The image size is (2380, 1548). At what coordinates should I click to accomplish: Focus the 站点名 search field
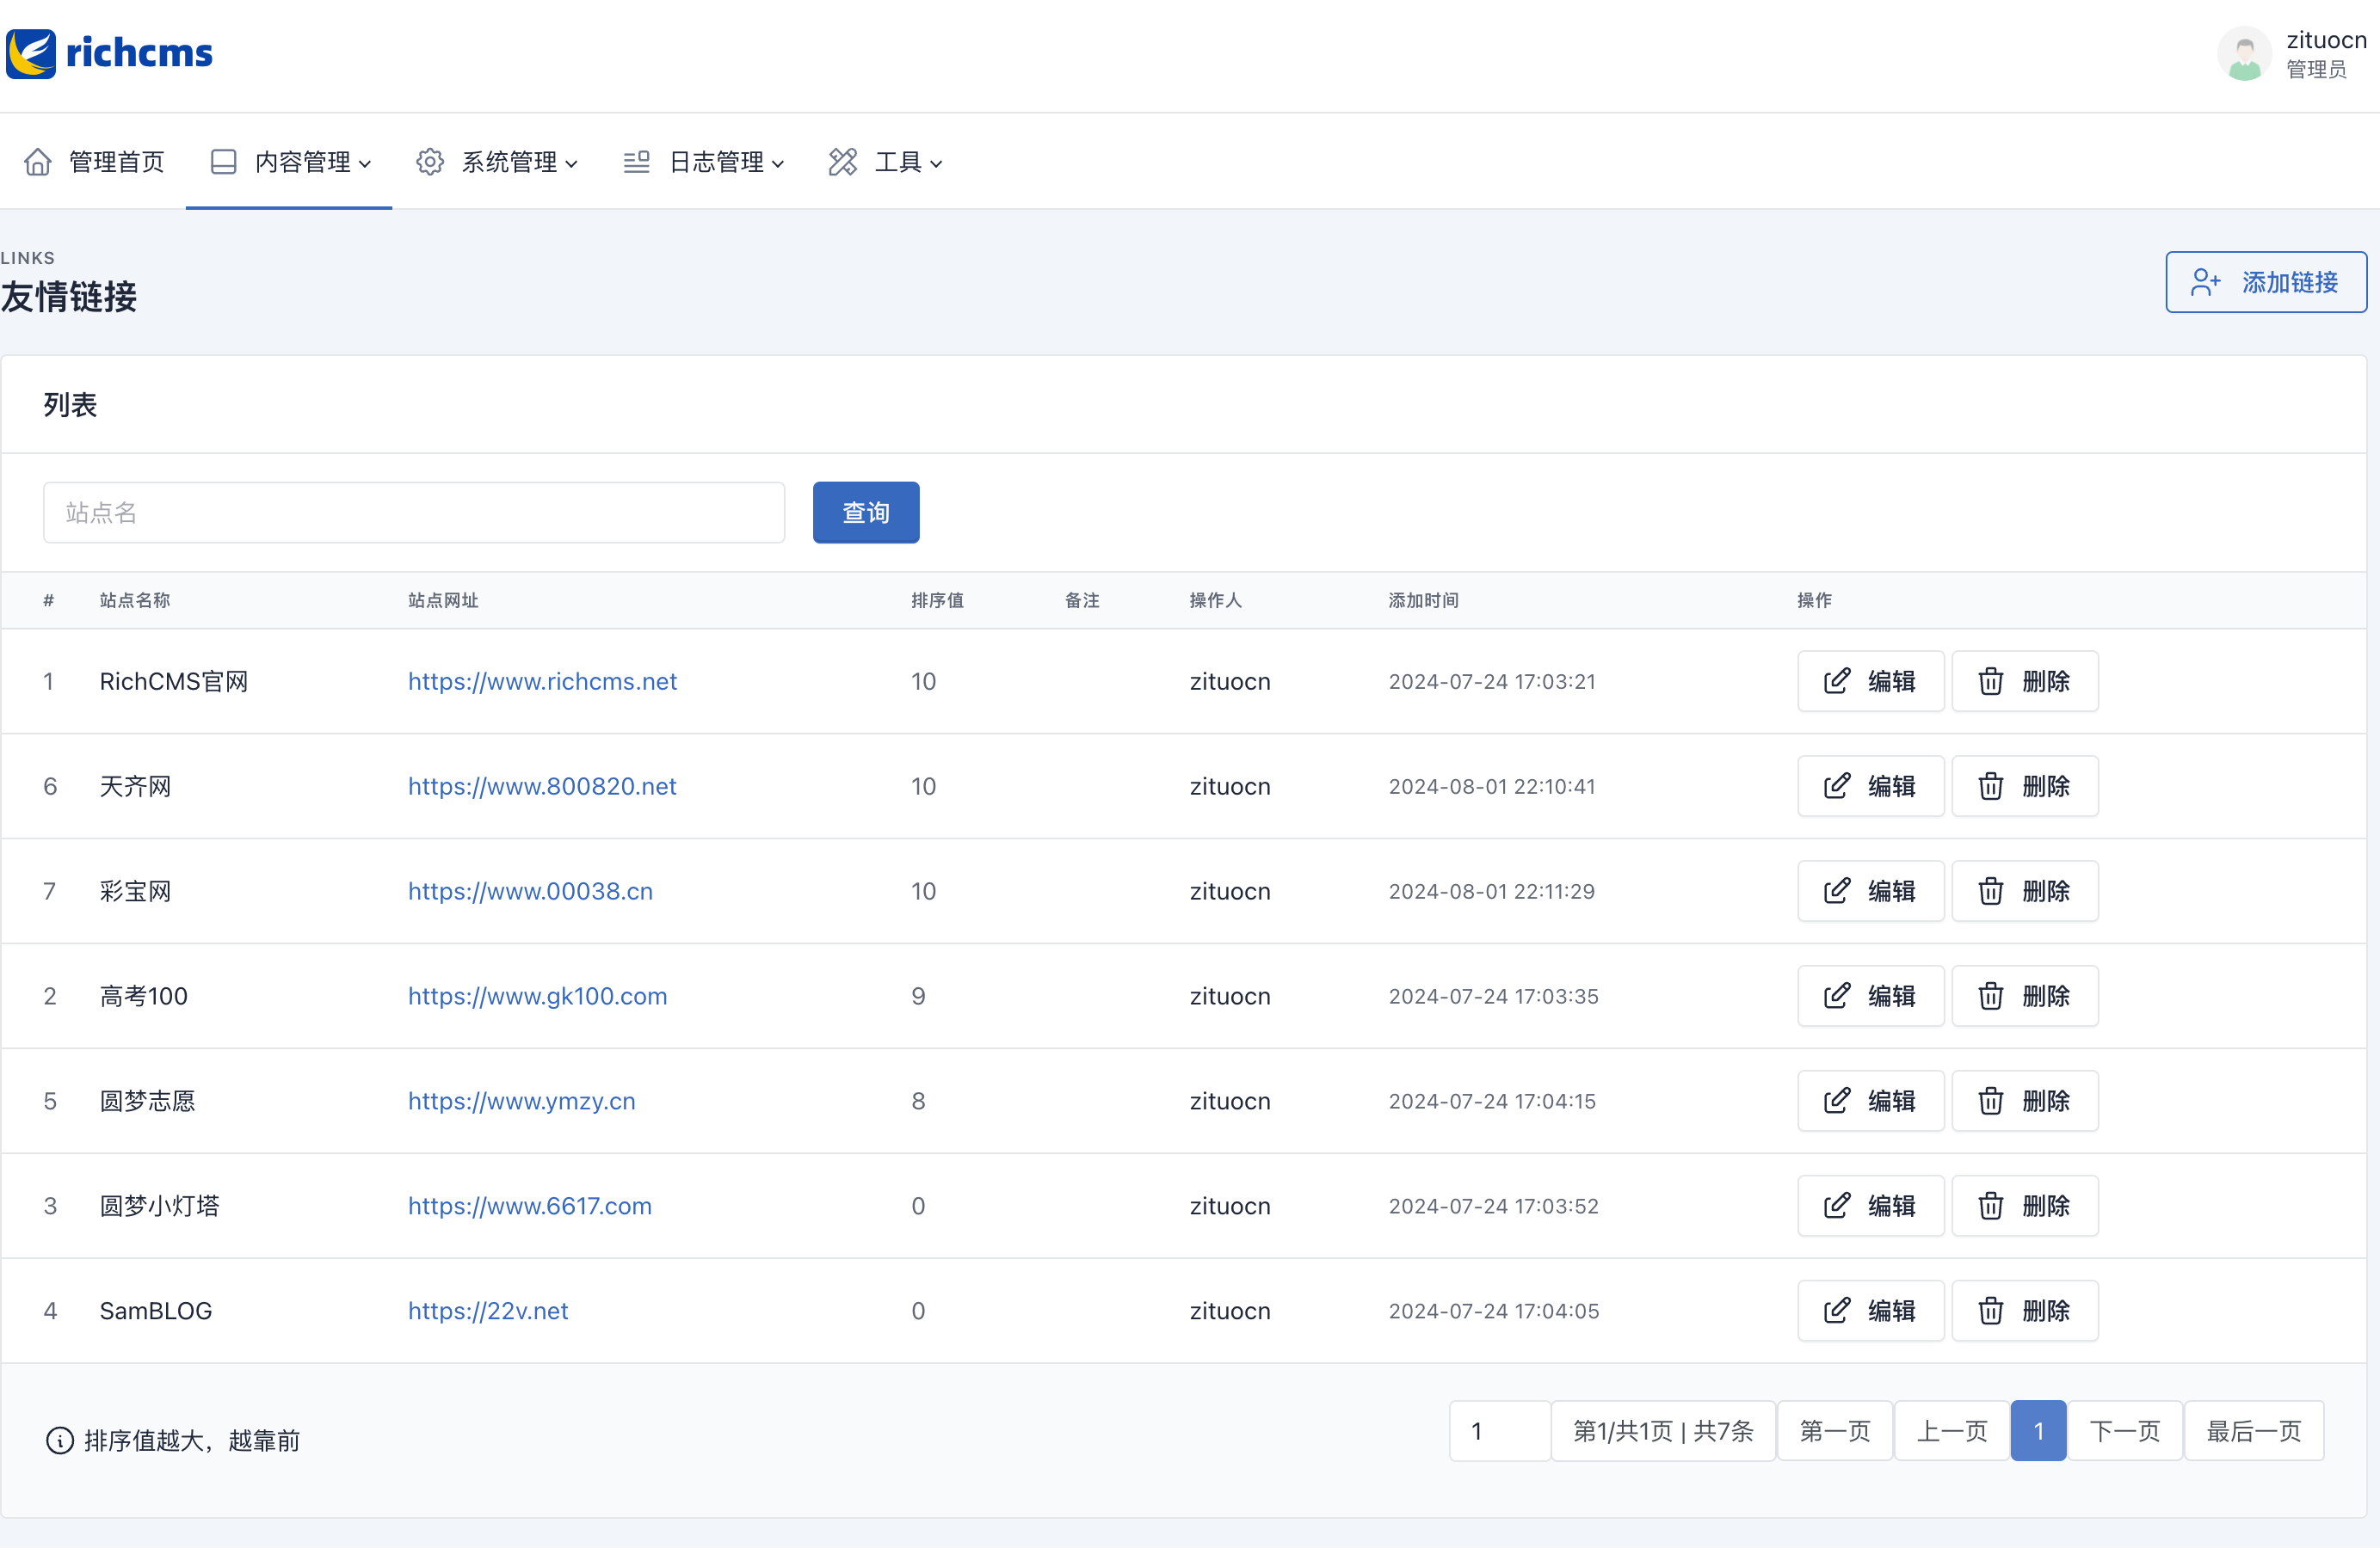414,513
